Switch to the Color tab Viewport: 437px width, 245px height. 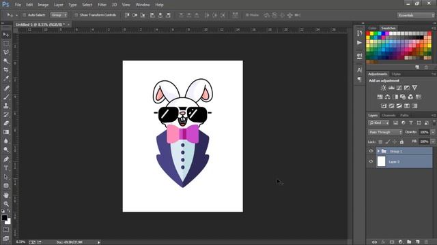click(x=372, y=29)
